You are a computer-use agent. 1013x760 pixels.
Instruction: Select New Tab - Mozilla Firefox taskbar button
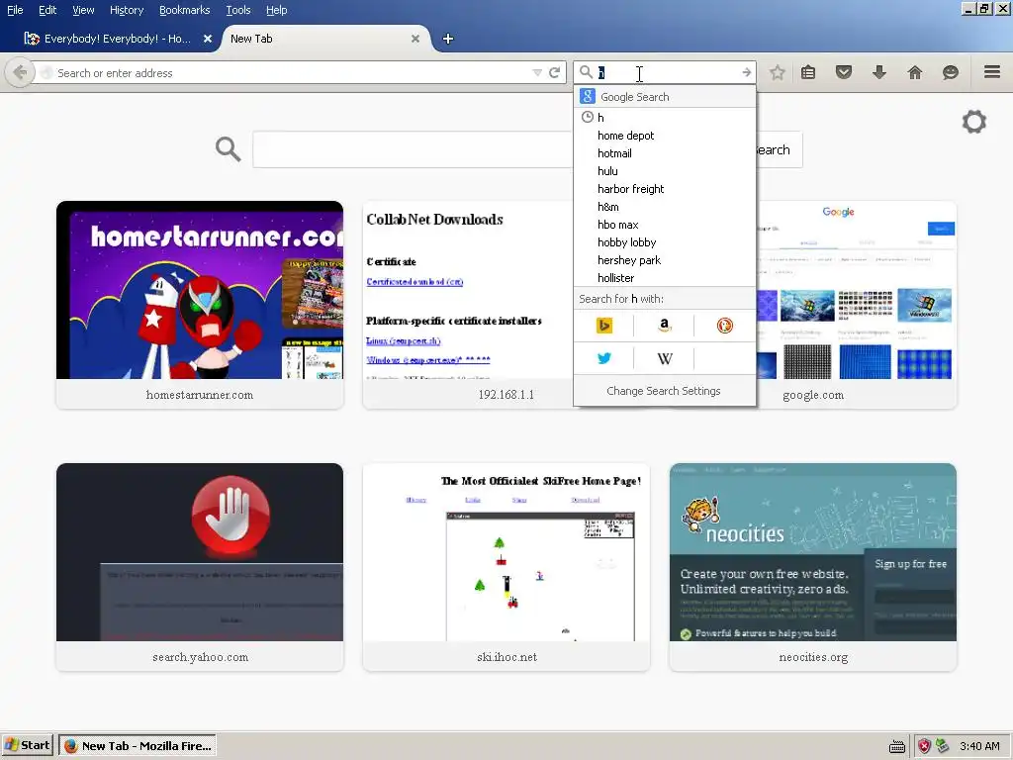coord(138,745)
